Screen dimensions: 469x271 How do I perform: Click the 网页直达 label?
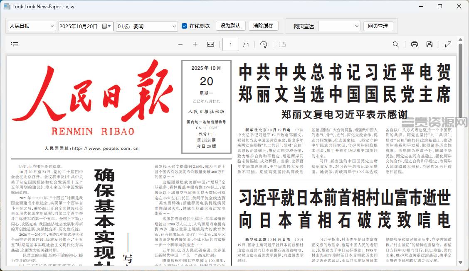coord(304,26)
